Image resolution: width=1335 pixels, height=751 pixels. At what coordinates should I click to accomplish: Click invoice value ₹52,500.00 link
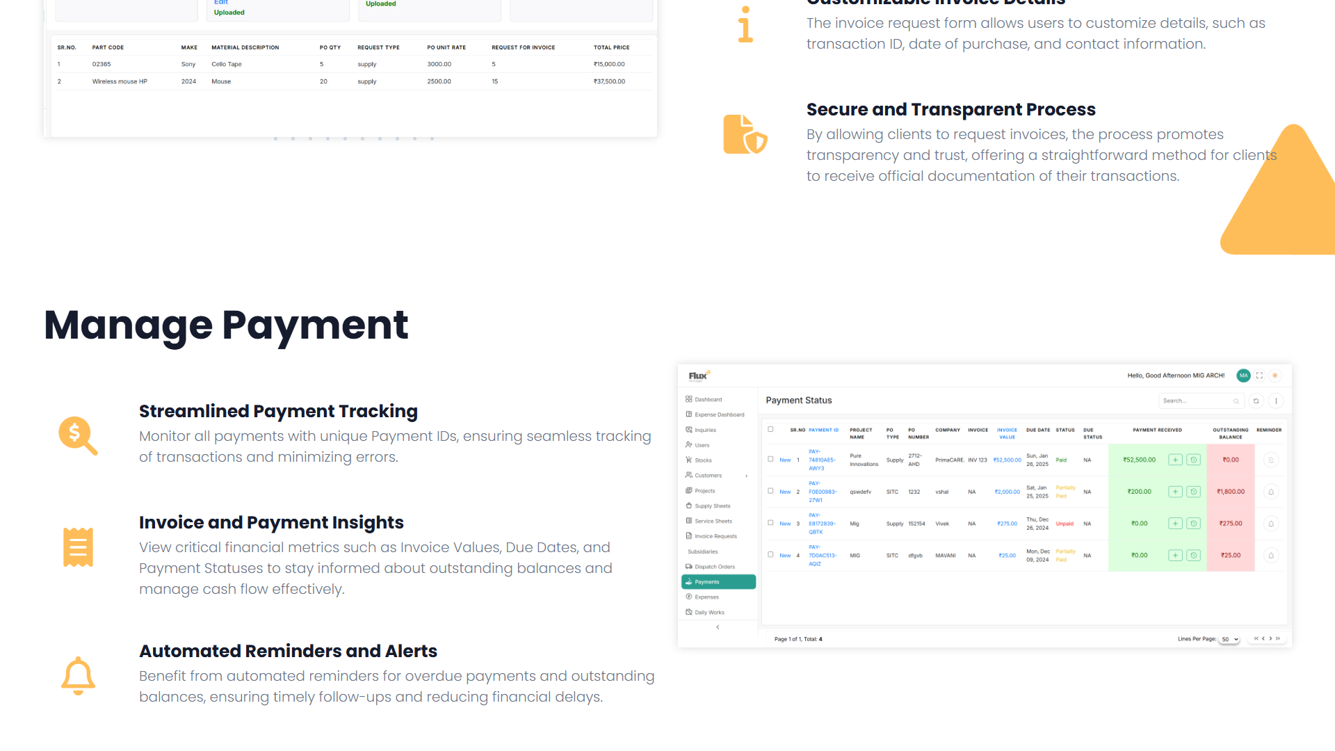click(1008, 460)
